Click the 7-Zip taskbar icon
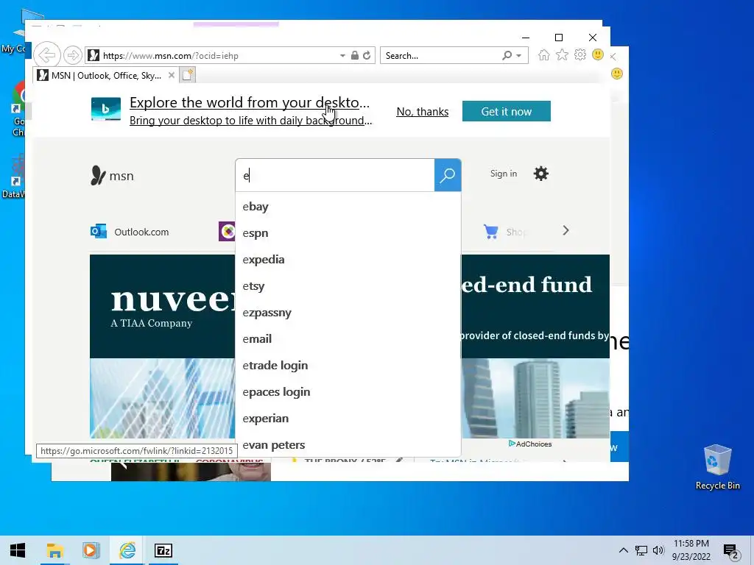 163,550
